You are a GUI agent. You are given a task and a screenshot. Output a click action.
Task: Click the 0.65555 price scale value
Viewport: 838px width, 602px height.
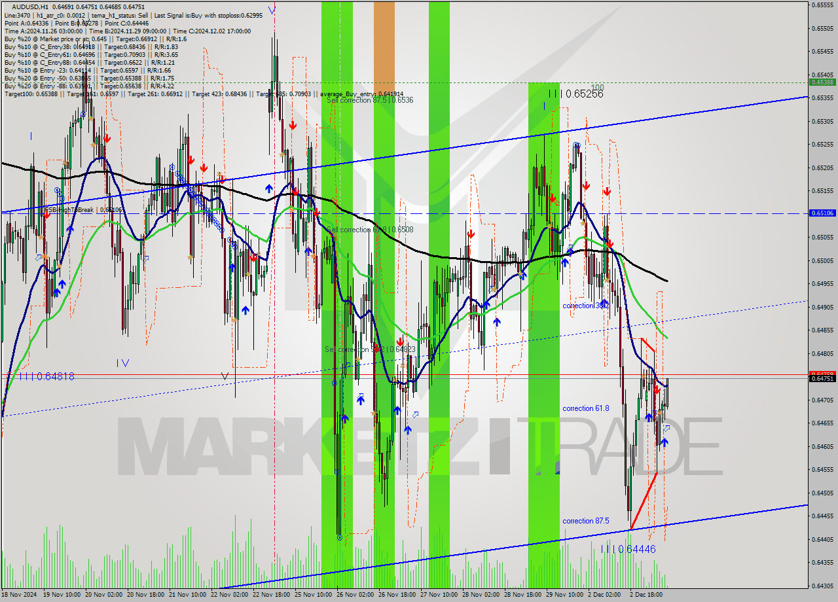[822, 5]
